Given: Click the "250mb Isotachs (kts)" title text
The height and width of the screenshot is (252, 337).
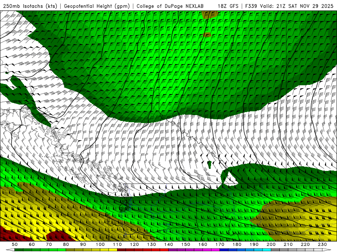Looking at the screenshot, I should pyautogui.click(x=30, y=6).
